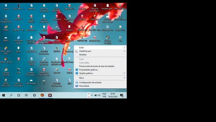216x122 pixels.
Task: Open Propriedades gráficas... menu entry
Action: pos(100,70)
